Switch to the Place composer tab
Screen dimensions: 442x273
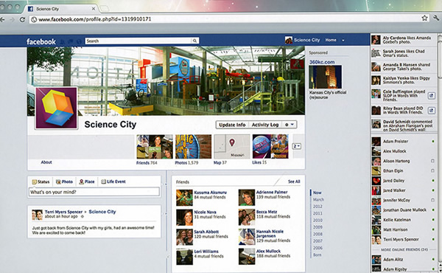pyautogui.click(x=87, y=182)
